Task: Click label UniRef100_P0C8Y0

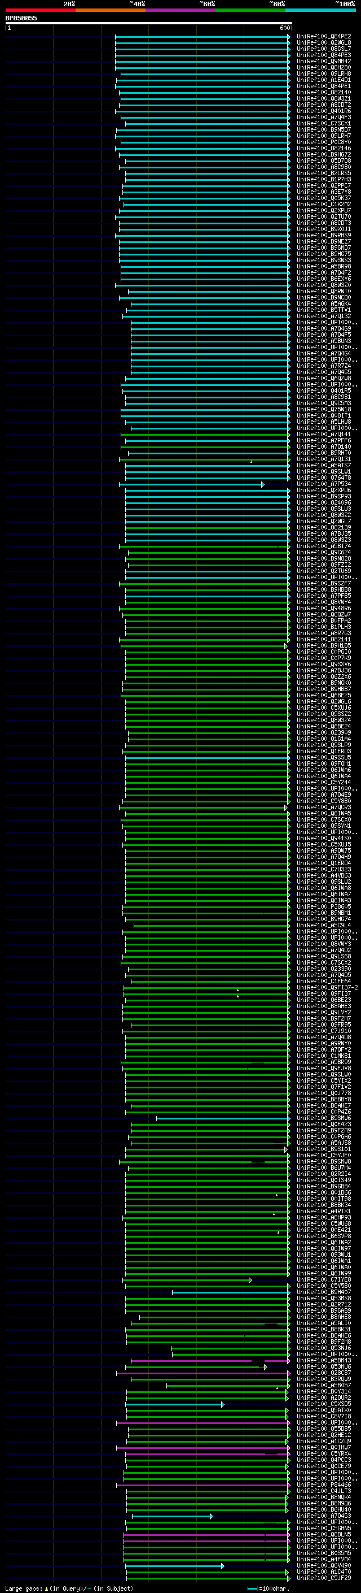Action: [x=324, y=142]
